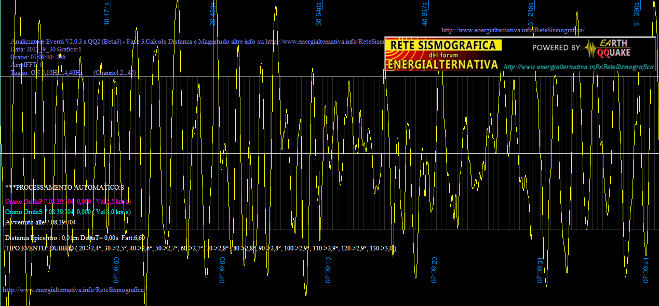Click the '(Channel 2...45)' text
The width and height of the screenshot is (659, 306).
tap(115, 73)
